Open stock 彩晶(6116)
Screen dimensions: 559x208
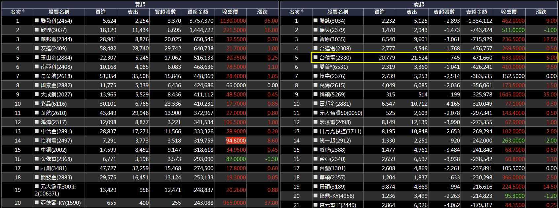tap(54, 104)
